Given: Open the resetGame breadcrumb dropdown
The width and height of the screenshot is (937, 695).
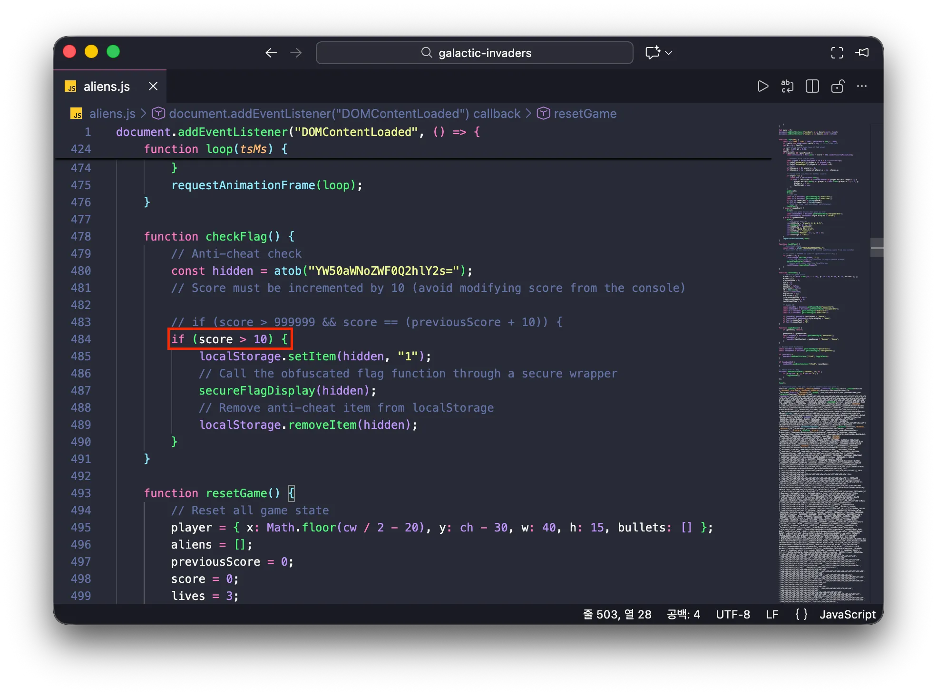Looking at the screenshot, I should 585,114.
